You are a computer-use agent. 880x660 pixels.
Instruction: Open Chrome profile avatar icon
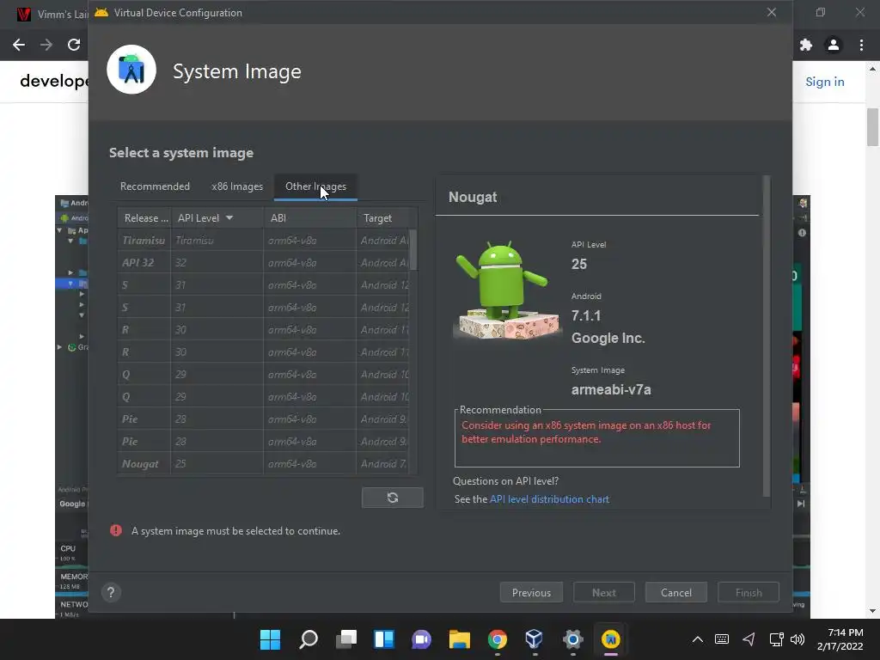pyautogui.click(x=834, y=45)
